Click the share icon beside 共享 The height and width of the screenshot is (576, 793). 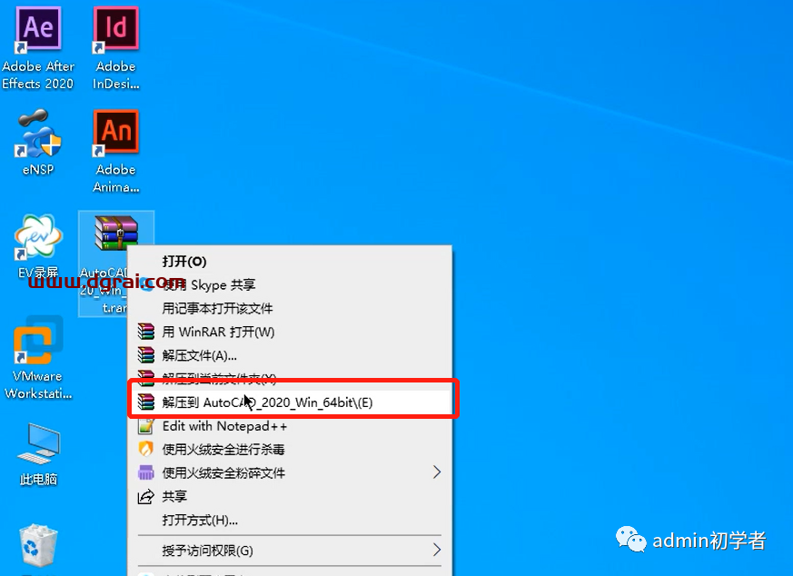coord(145,497)
